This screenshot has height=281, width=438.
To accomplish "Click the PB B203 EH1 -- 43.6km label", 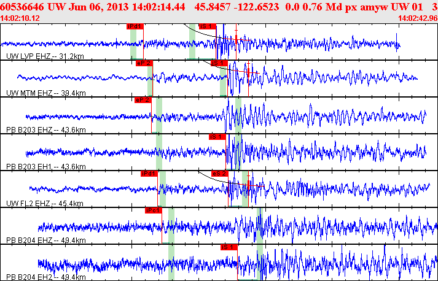I will [46, 167].
